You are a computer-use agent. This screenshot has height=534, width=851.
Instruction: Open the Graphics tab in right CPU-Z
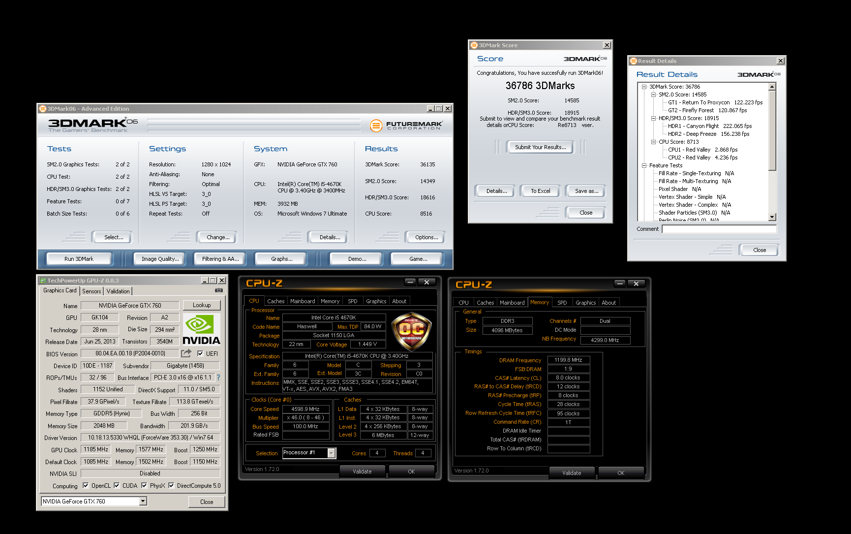click(x=585, y=303)
